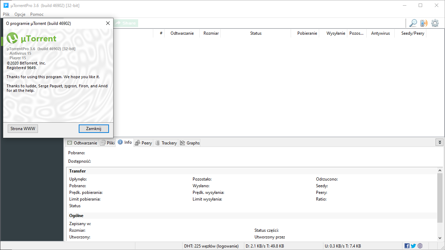This screenshot has height=250, width=445.
Task: Switch to the Peery tab
Action: [143, 143]
